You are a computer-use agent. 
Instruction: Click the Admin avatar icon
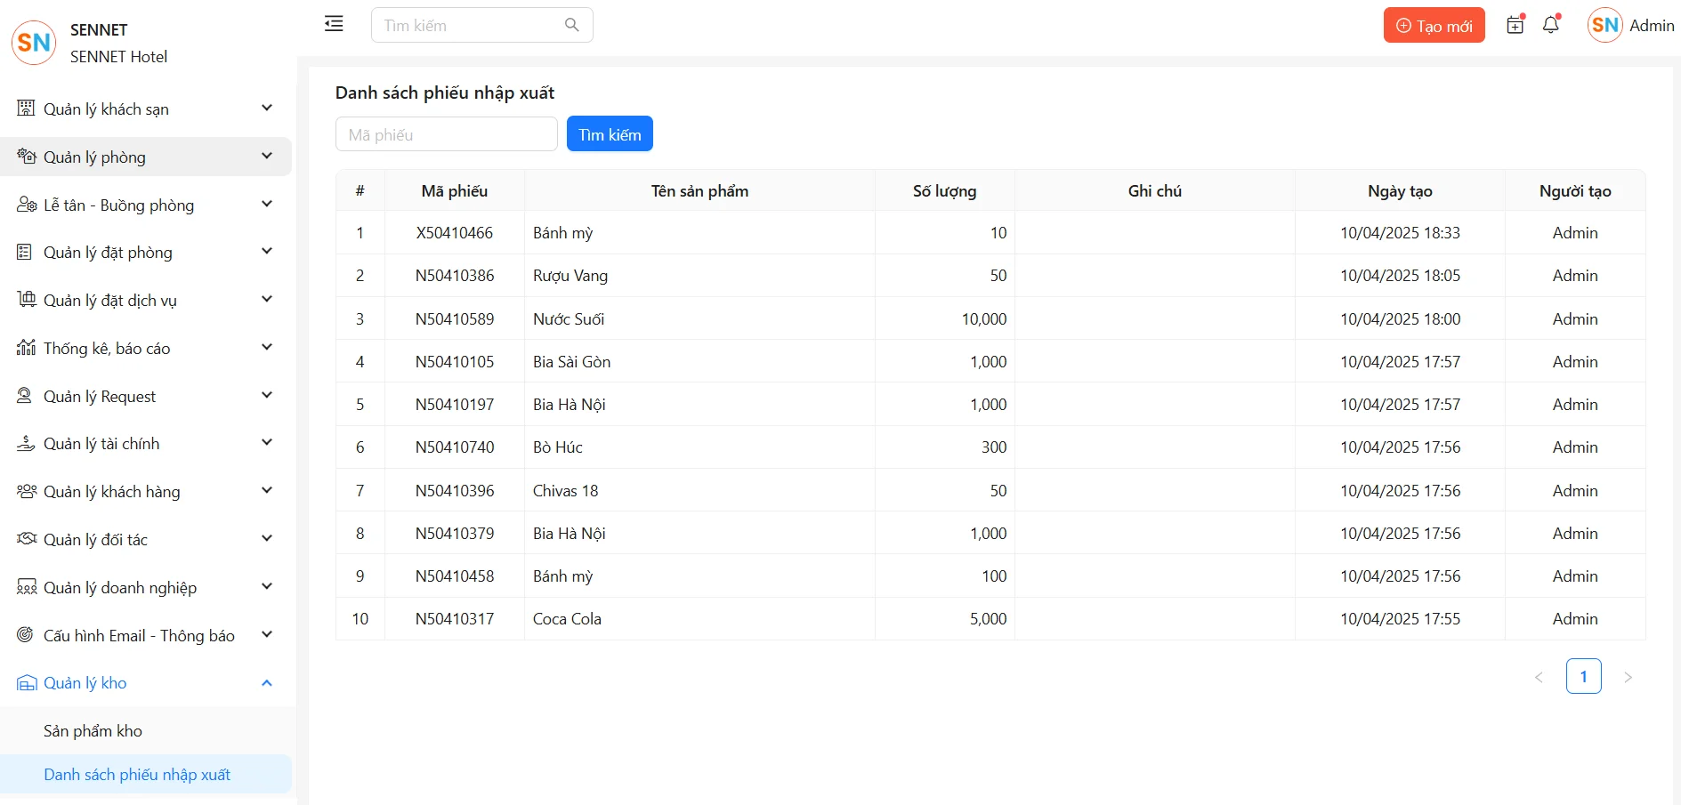coord(1604,25)
